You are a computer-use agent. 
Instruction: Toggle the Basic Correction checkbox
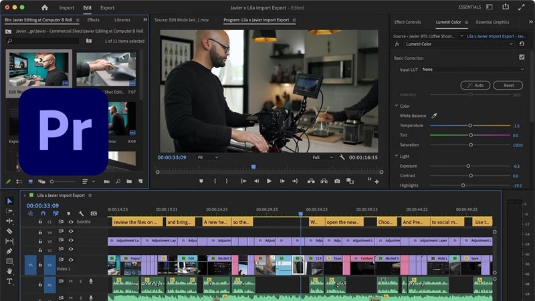click(522, 58)
